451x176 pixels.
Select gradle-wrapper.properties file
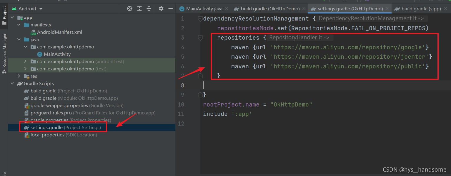pyautogui.click(x=74, y=106)
